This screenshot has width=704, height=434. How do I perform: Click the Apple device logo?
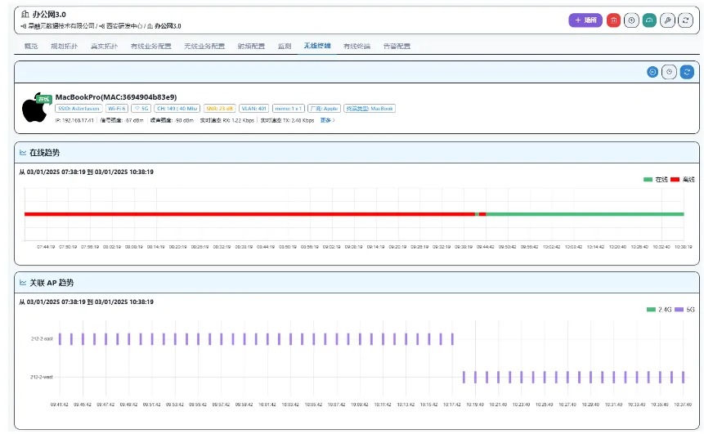point(34,108)
